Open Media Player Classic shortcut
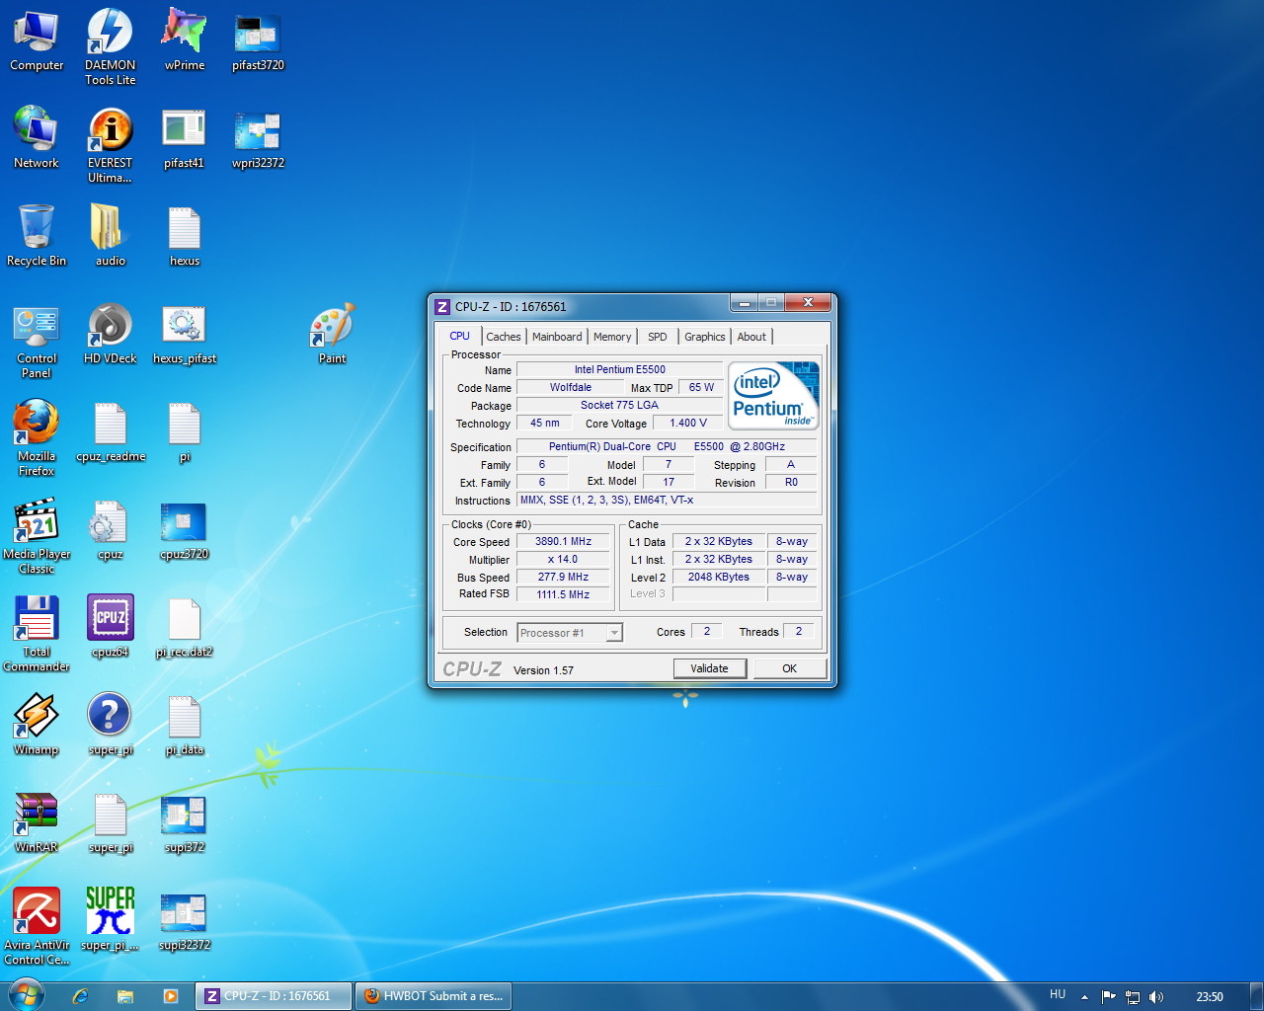The height and width of the screenshot is (1011, 1264). (37, 535)
